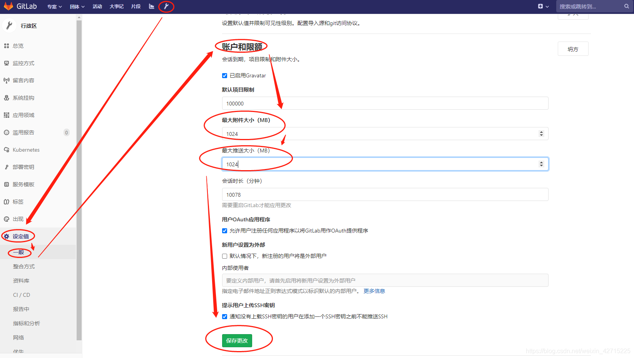Click the sidebar vertical scrollbar
The height and width of the screenshot is (358, 634).
[79, 180]
